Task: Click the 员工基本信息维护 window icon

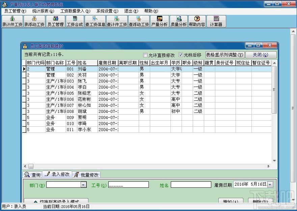Action: point(25,46)
